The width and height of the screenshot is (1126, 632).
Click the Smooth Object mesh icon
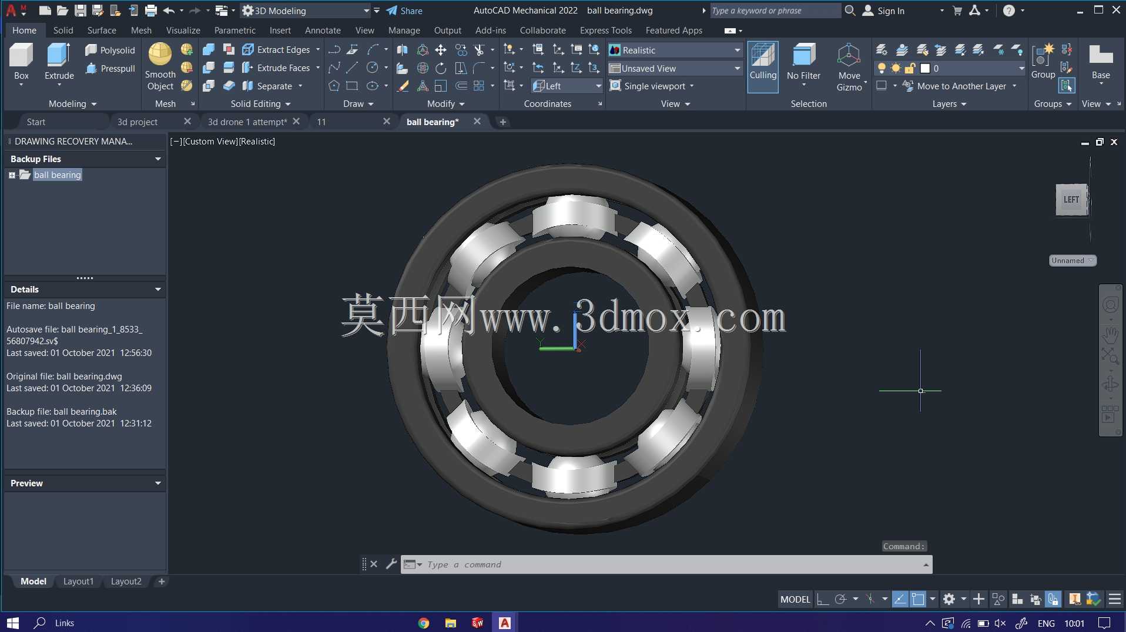[x=160, y=66]
